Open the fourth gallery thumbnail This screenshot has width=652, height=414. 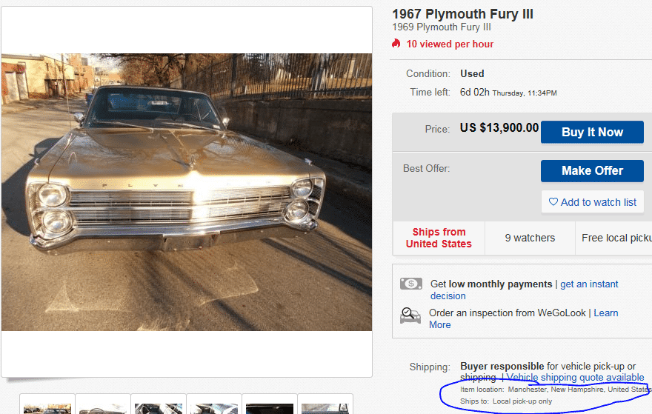[214, 407]
